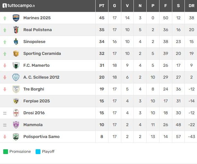197x164 pixels.
Task: Click the Drosi 2016 club badge
Action: [x=16, y=113]
